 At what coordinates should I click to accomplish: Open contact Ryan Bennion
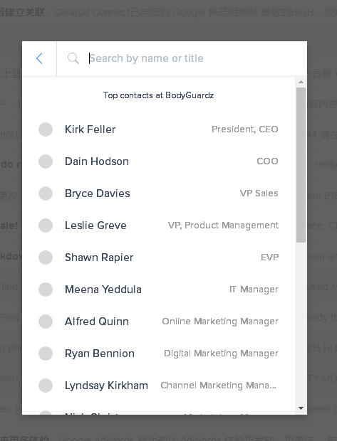158,354
